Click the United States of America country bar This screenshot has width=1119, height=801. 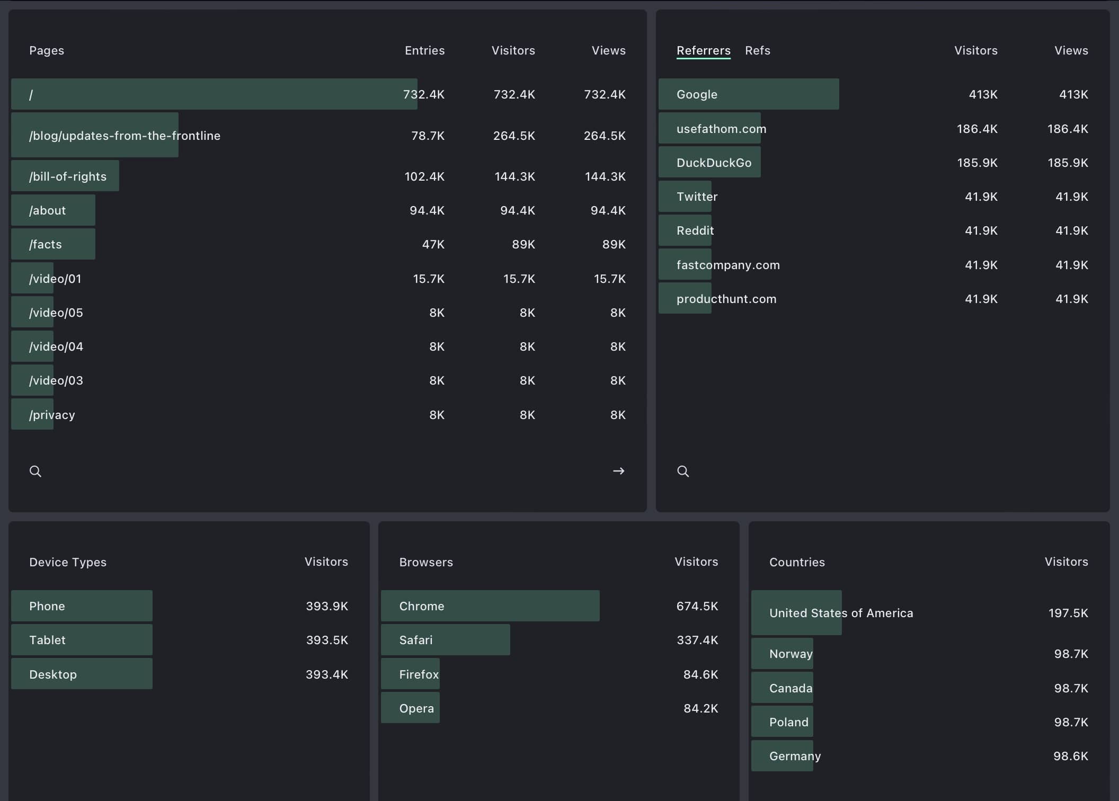click(x=840, y=613)
